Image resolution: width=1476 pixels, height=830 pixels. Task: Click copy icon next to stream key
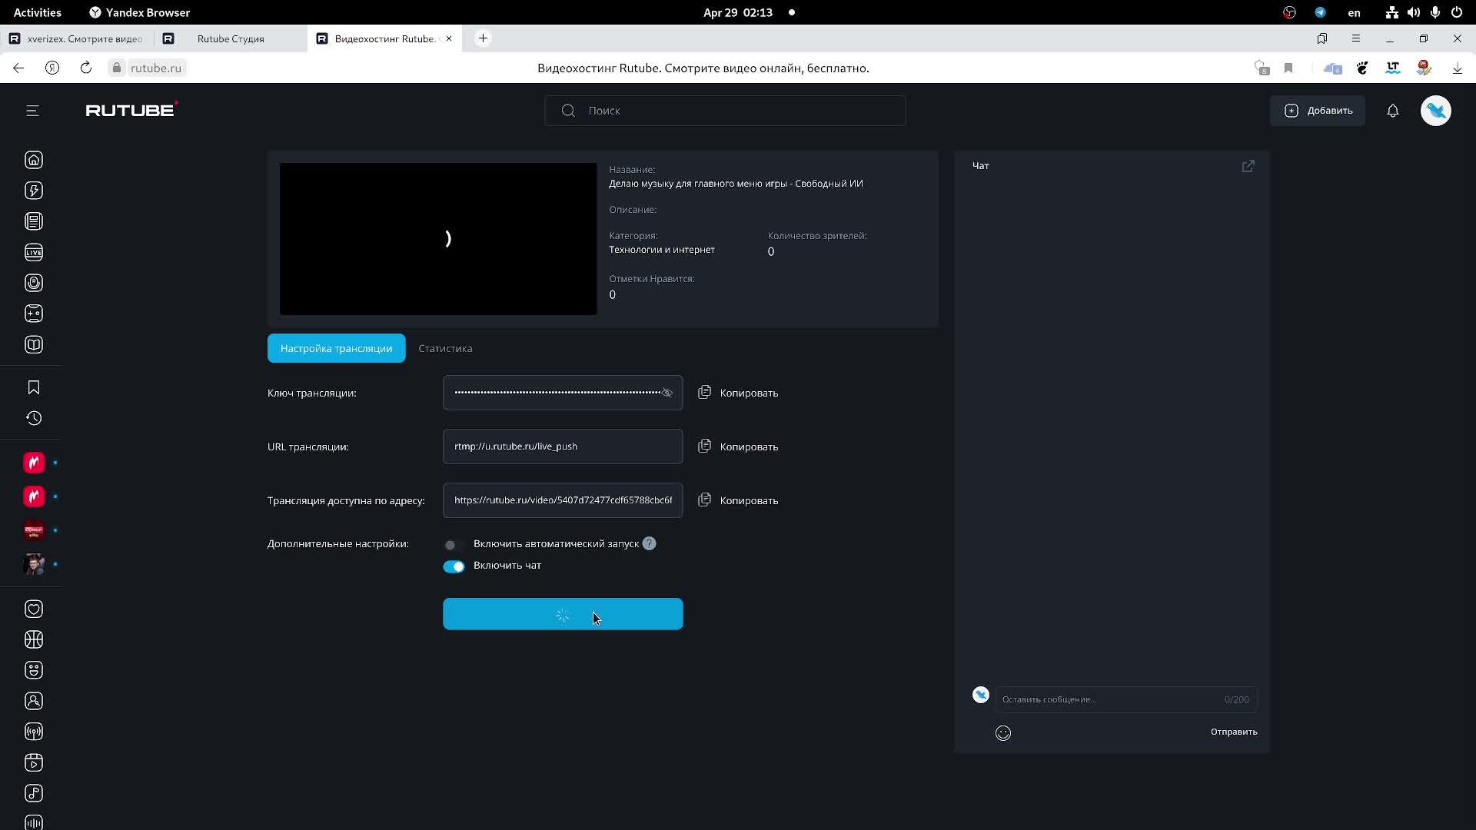click(x=704, y=393)
